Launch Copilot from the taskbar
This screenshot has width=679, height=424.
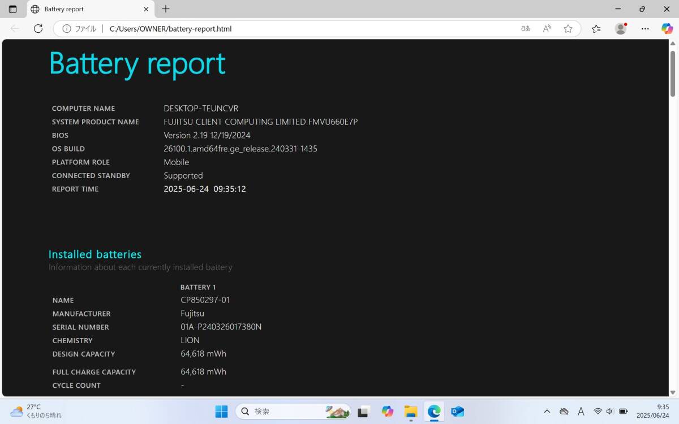(x=388, y=411)
